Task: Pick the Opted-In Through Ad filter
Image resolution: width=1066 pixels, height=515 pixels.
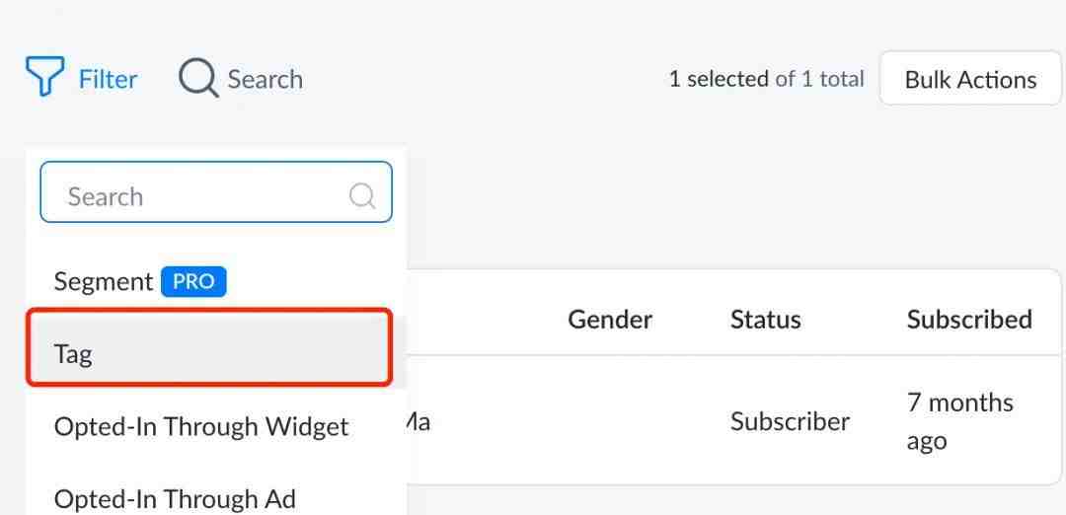Action: click(175, 499)
